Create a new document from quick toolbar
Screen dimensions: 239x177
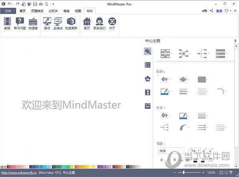(24, 4)
